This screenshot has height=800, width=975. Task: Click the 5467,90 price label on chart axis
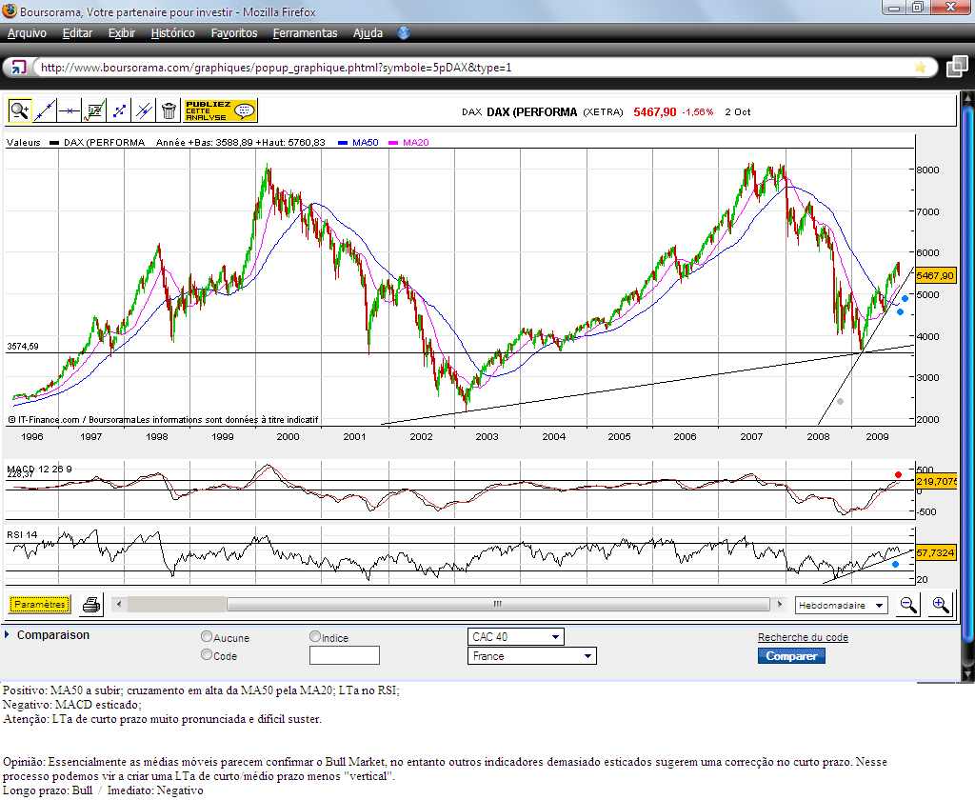click(x=935, y=275)
